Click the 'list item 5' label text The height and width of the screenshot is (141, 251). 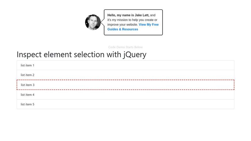tap(27, 104)
